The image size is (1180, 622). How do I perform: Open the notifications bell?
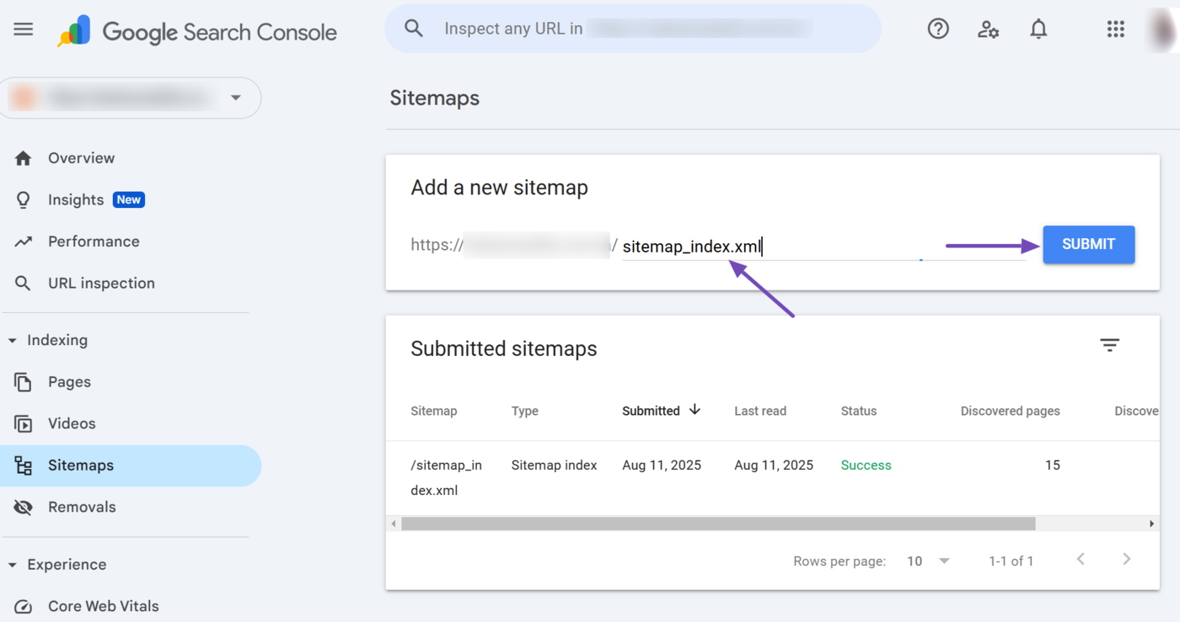1038,29
